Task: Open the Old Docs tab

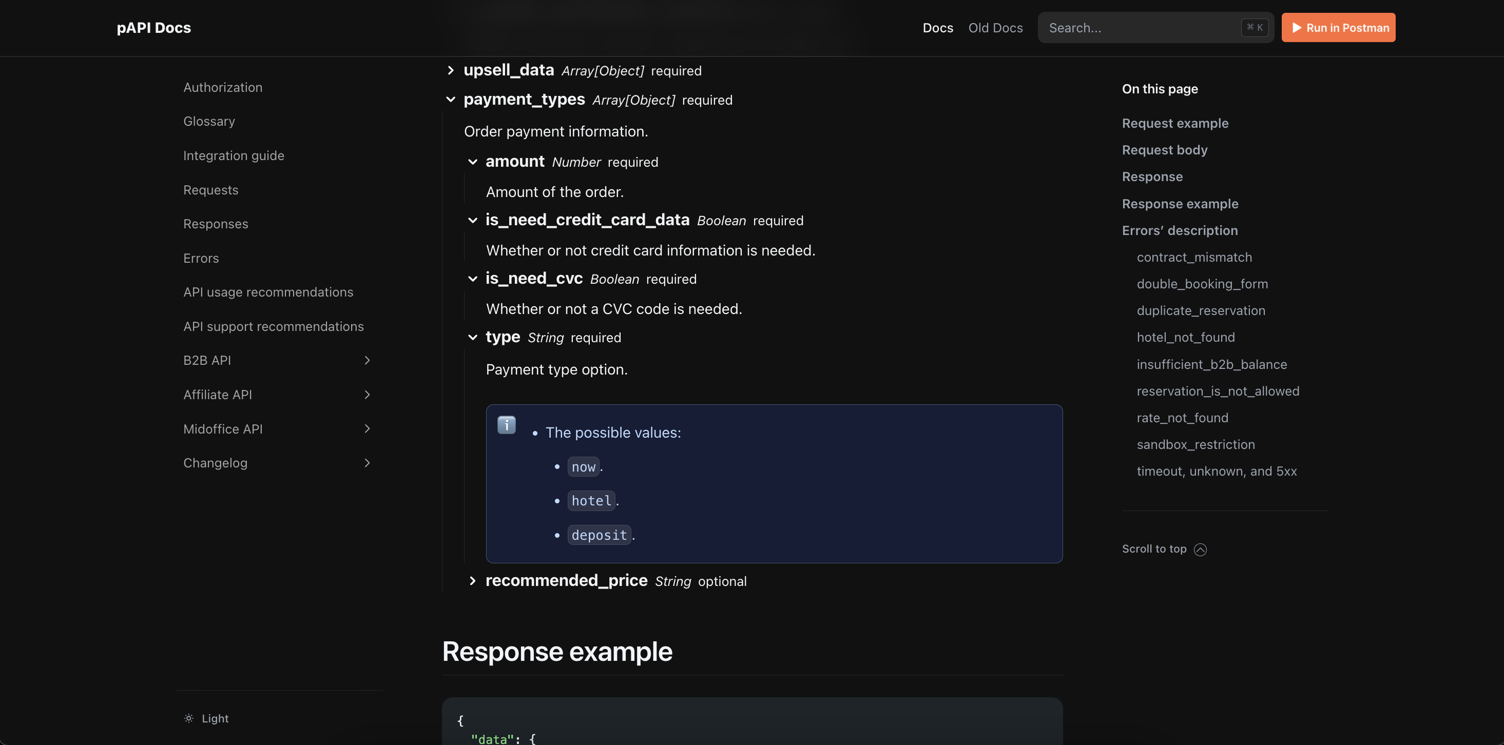Action: click(995, 27)
